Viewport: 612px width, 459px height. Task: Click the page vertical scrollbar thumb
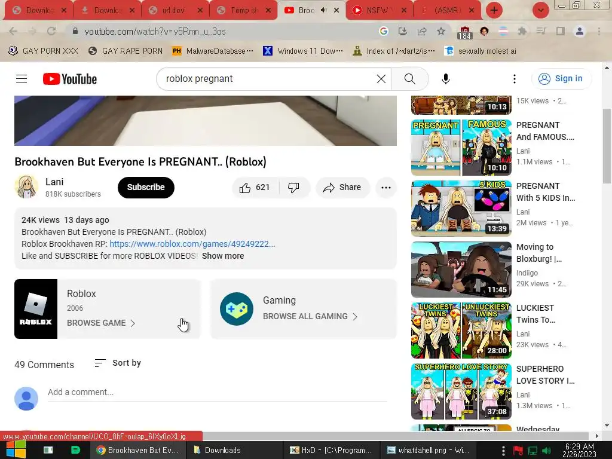tap(607, 145)
